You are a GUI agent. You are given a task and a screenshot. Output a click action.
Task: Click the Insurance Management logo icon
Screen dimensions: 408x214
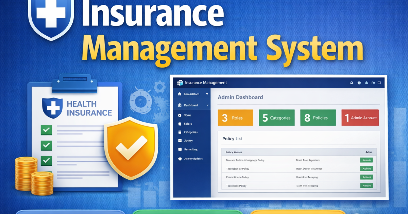point(180,83)
